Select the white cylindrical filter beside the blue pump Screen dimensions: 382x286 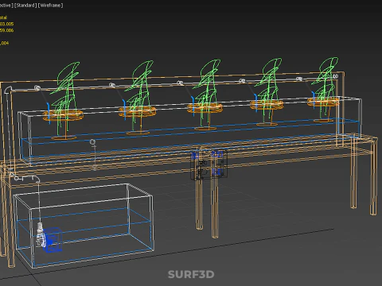(x=40, y=235)
